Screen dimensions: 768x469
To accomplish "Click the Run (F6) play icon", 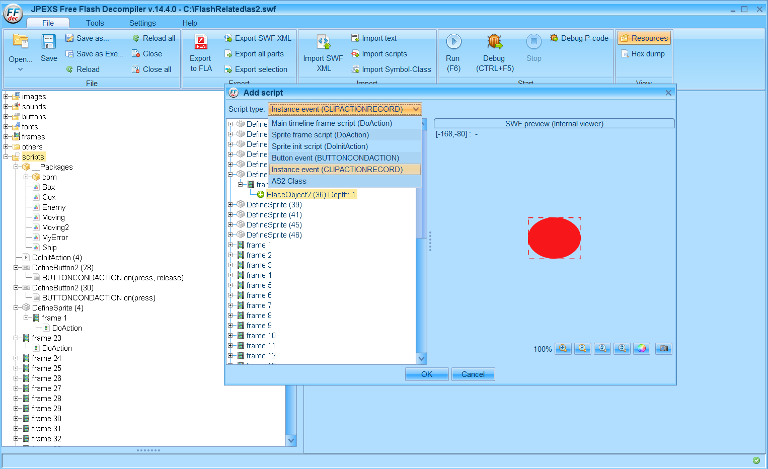I will point(453,42).
